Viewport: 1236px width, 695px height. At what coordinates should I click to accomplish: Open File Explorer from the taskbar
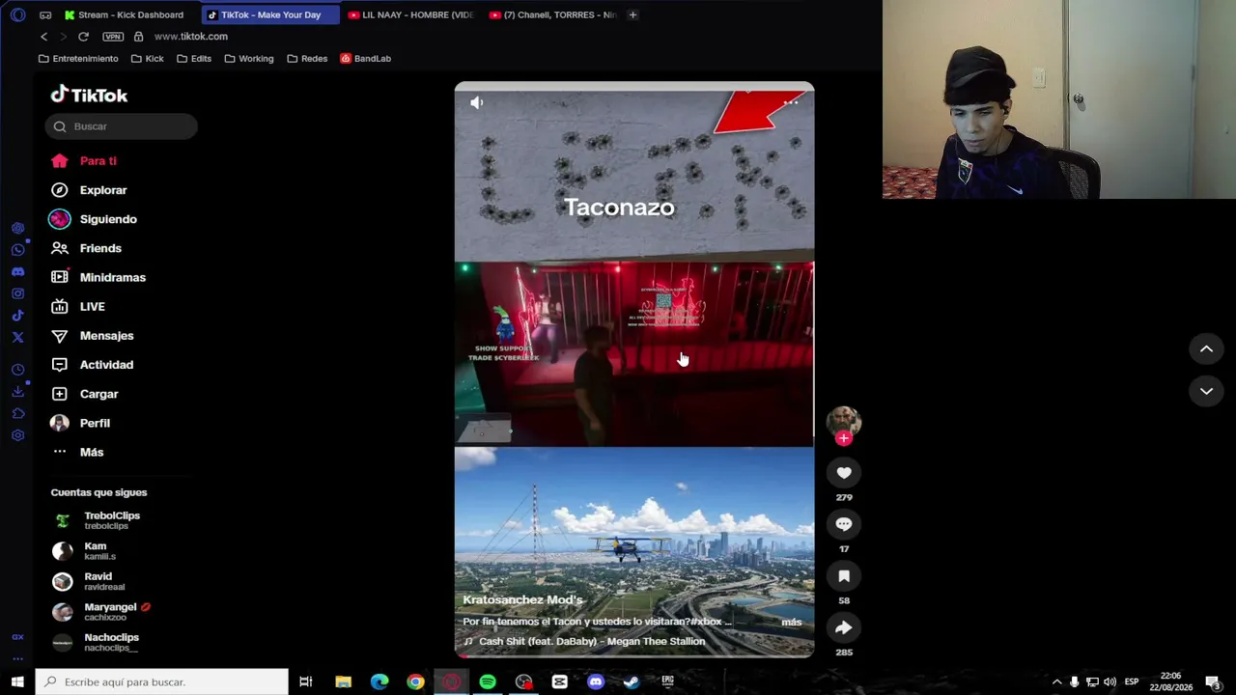click(343, 682)
